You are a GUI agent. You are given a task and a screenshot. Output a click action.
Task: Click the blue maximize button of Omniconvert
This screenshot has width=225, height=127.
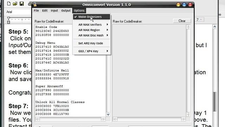pos(184,5)
